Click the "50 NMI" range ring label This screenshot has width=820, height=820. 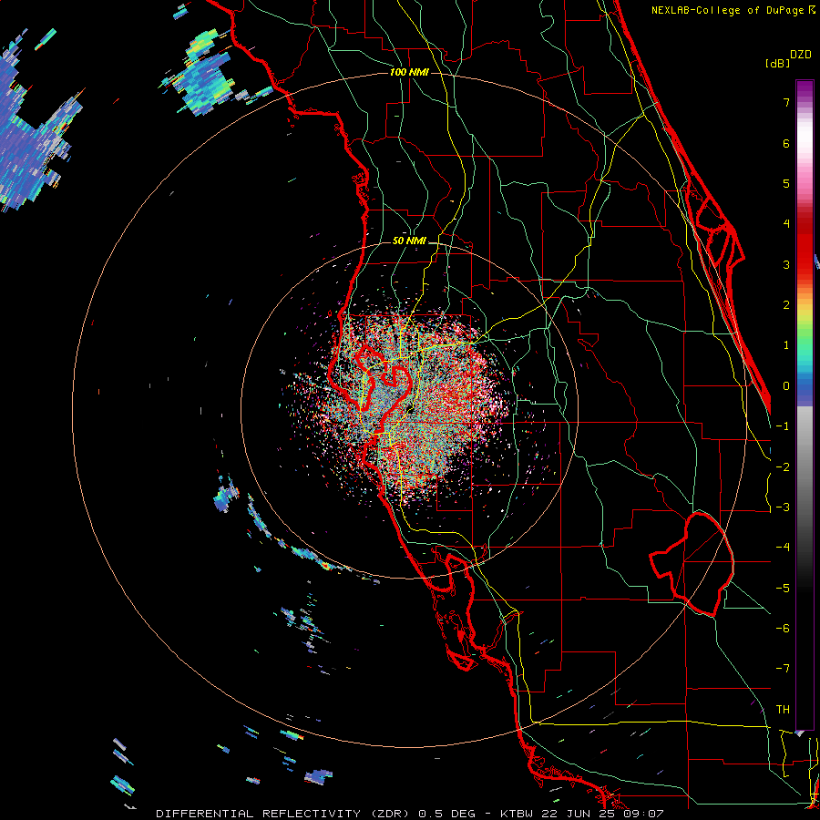pyautogui.click(x=409, y=241)
